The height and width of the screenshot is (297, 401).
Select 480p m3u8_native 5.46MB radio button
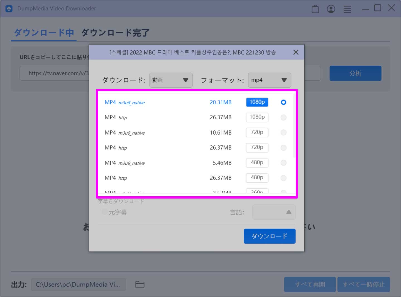283,163
